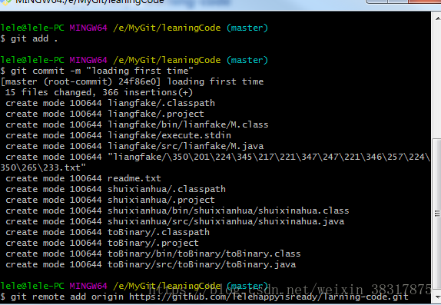This screenshot has height=305, width=441.
Task: Click the scrollbar down arrow
Action: 437,297
